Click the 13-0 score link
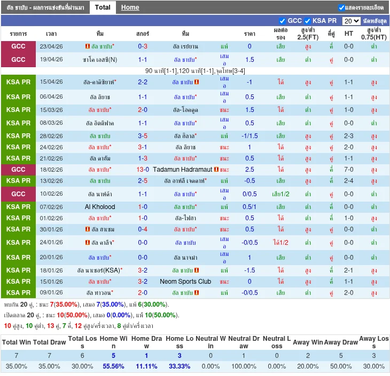Screen dimensions: 390x376 [143, 170]
